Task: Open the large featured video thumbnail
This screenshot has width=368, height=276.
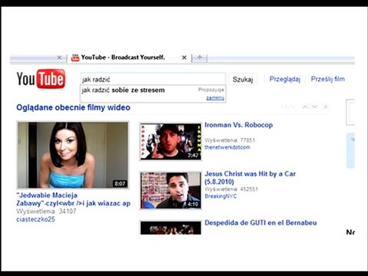Action: [73, 155]
